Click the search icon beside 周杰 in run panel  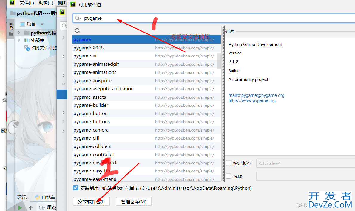tap(42, 207)
